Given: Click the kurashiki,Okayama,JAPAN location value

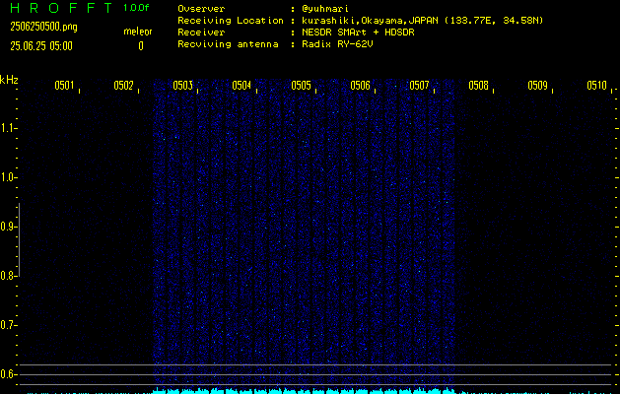Looking at the screenshot, I should [x=422, y=21].
